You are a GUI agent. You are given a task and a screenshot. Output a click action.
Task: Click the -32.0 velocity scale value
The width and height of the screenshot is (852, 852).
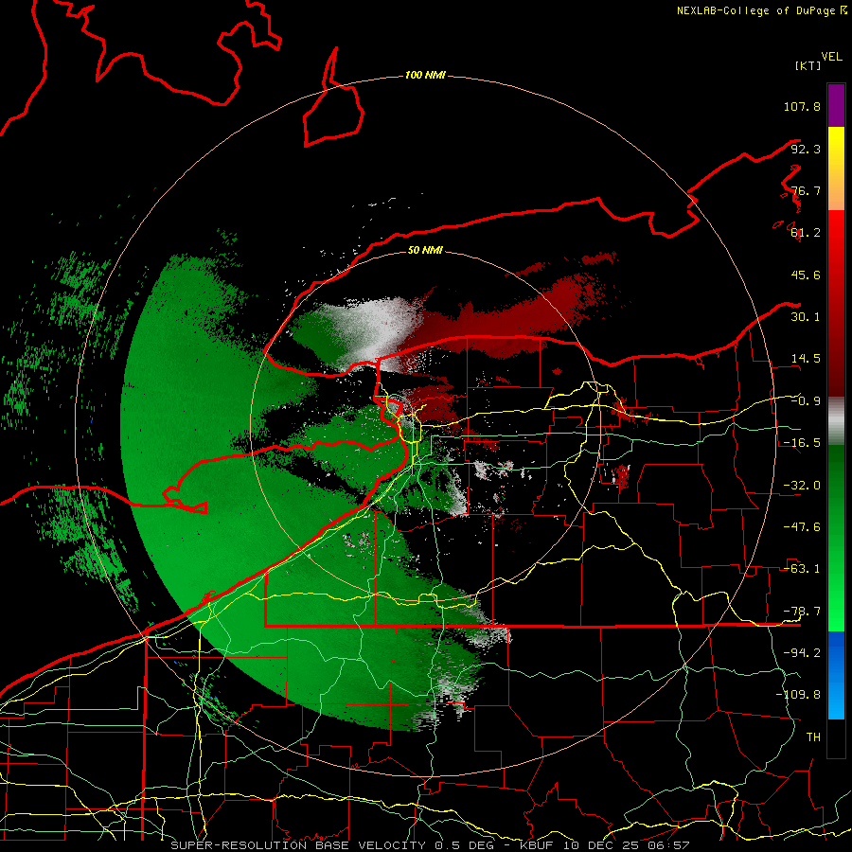(x=802, y=486)
